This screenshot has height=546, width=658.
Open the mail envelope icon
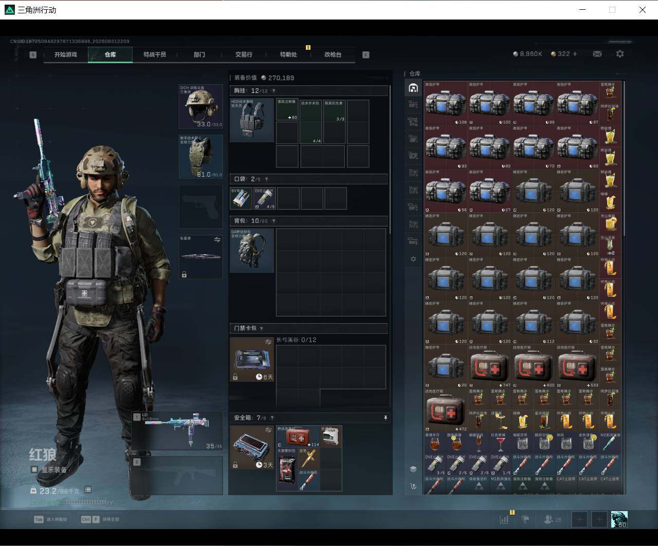pos(597,54)
